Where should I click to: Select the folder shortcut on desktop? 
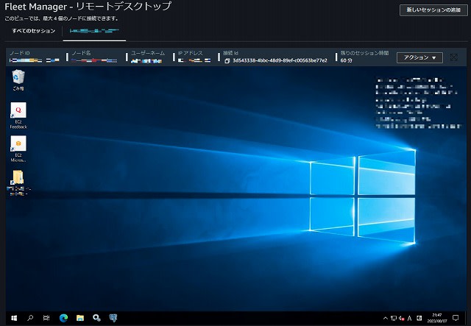(x=18, y=183)
